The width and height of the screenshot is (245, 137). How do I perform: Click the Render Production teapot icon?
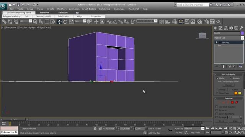(x=218, y=22)
